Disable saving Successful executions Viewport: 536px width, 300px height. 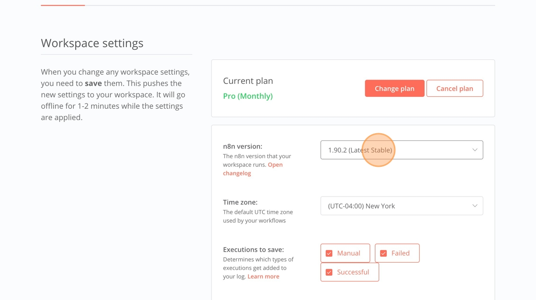pos(329,272)
